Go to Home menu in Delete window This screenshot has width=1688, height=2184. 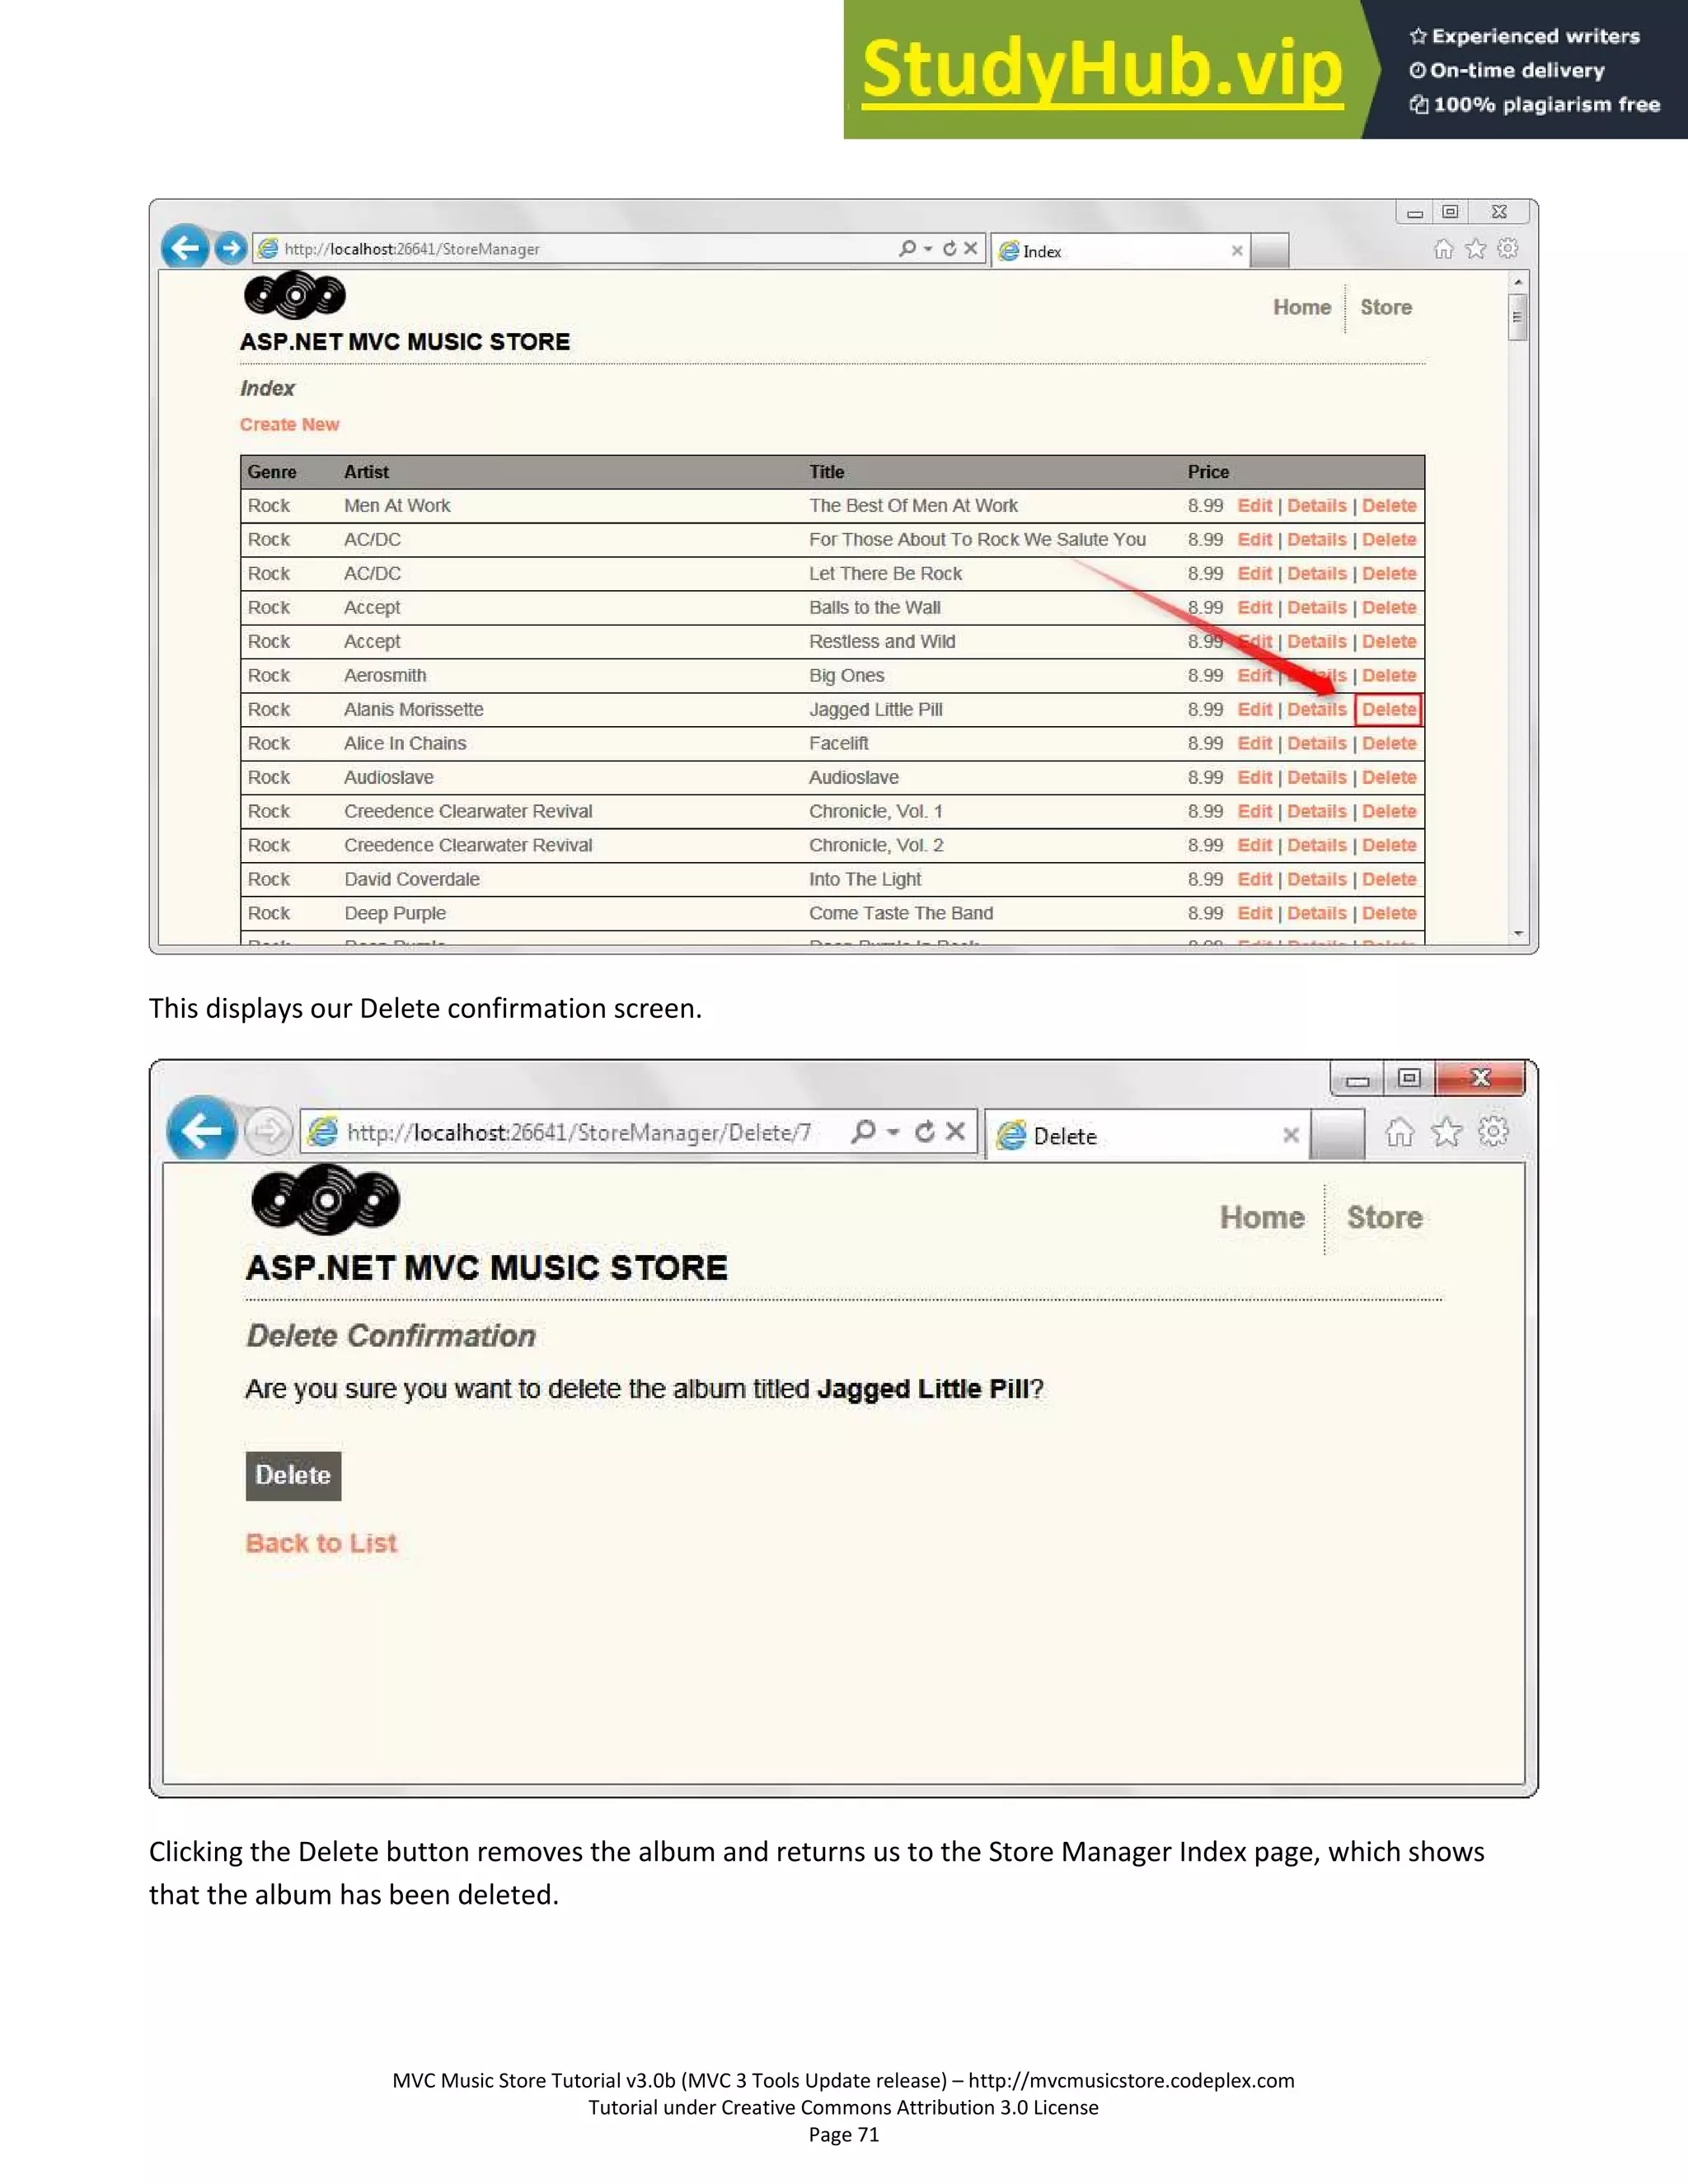(1262, 1217)
